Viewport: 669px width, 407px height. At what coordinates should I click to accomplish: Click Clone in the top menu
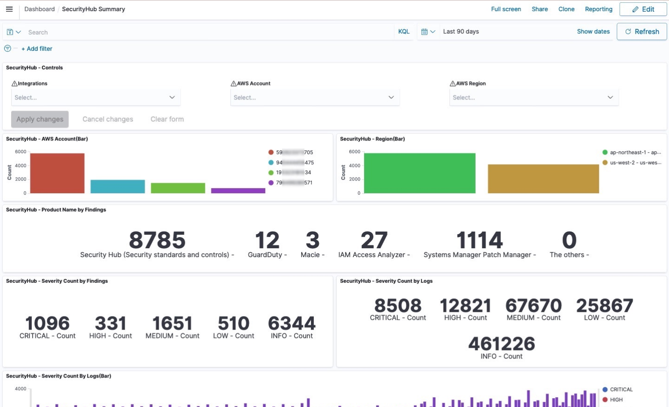coord(566,9)
